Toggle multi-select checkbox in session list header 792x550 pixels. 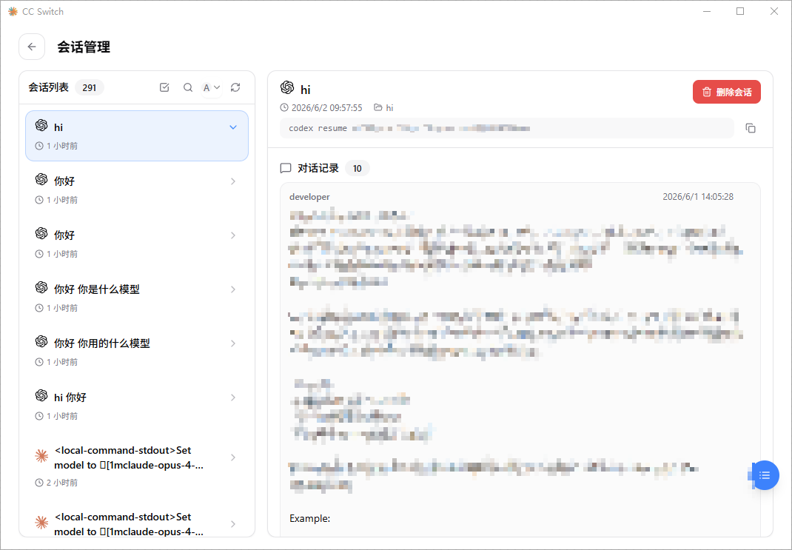pyautogui.click(x=164, y=87)
